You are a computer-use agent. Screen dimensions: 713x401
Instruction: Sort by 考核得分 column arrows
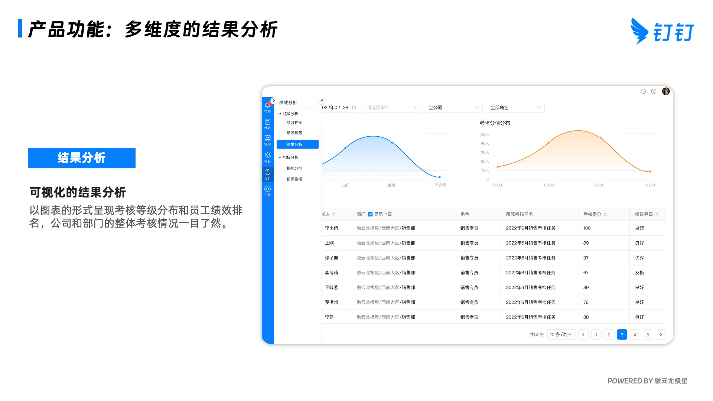tap(605, 214)
